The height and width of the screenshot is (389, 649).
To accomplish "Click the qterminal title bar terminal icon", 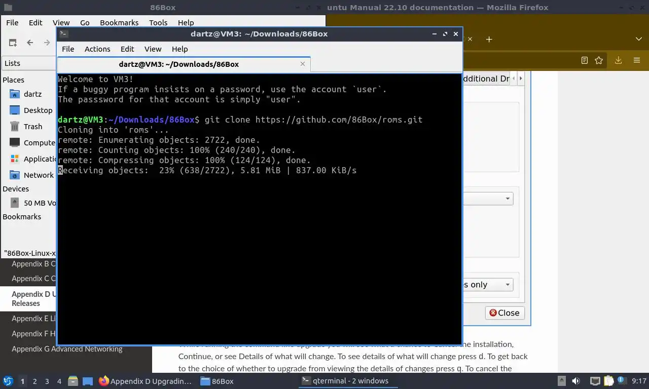I will (x=63, y=34).
